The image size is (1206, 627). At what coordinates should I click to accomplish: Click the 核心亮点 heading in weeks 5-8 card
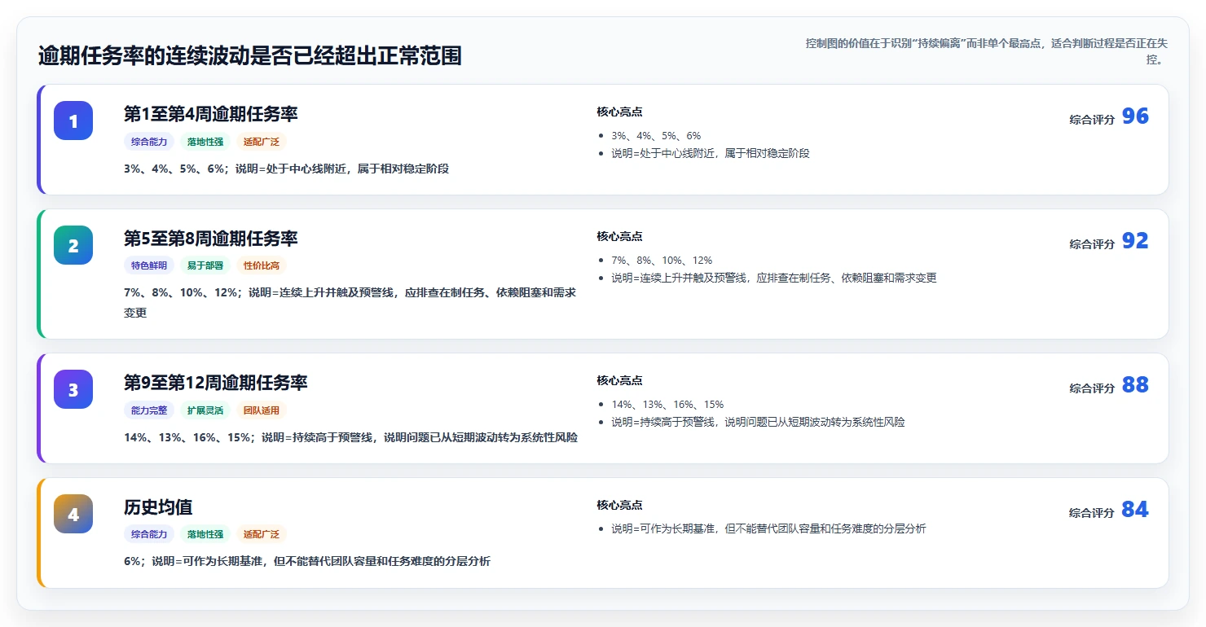coord(619,237)
